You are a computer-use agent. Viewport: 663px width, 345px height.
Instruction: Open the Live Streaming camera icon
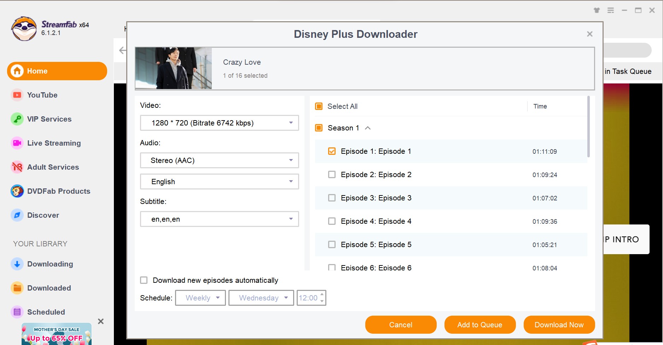(x=17, y=143)
